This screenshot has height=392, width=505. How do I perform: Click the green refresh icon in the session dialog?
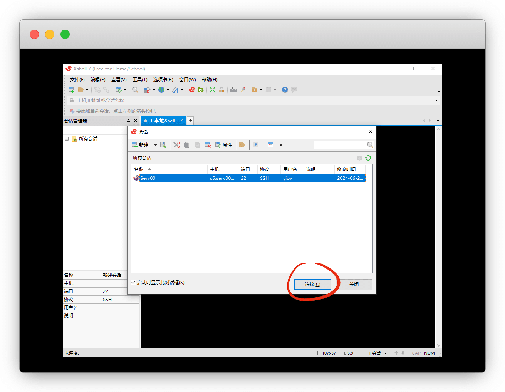(368, 158)
